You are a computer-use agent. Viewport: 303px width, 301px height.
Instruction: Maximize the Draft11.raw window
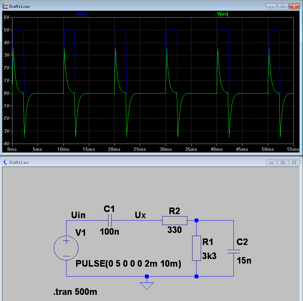click(x=283, y=7)
